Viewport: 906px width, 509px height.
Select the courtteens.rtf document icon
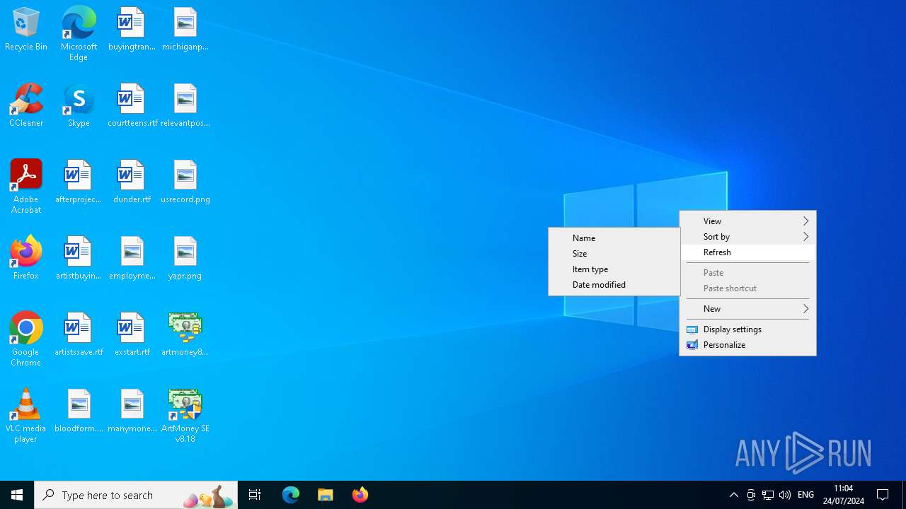coord(132,106)
